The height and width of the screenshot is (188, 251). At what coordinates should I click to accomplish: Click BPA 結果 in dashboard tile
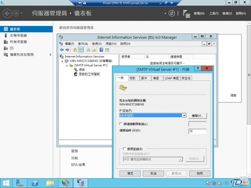[x=78, y=165]
